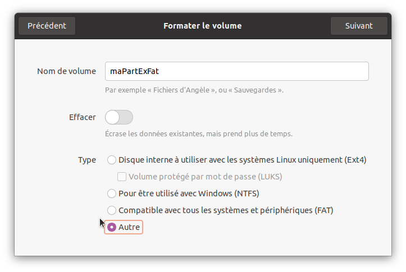The image size is (406, 272).
Task: Select the Autre radio button circle
Action: click(112, 227)
